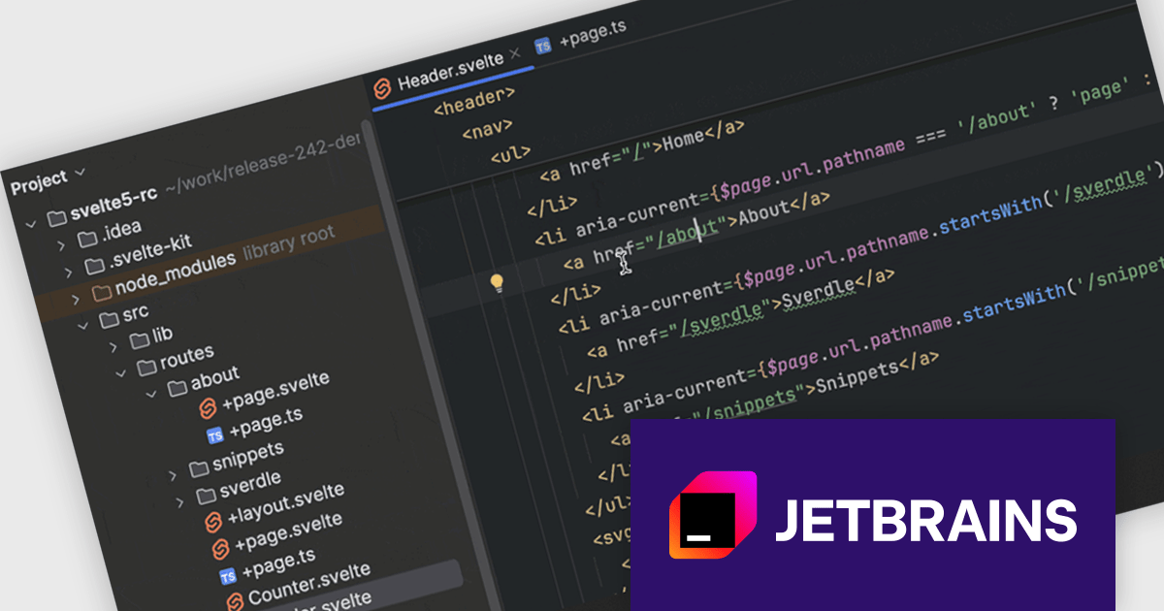Expand the .idea folder

(62, 246)
